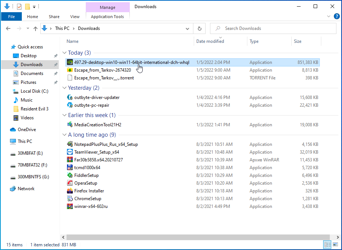The image size is (342, 250).
Task: Switch to large icons view
Action: [x=335, y=244]
